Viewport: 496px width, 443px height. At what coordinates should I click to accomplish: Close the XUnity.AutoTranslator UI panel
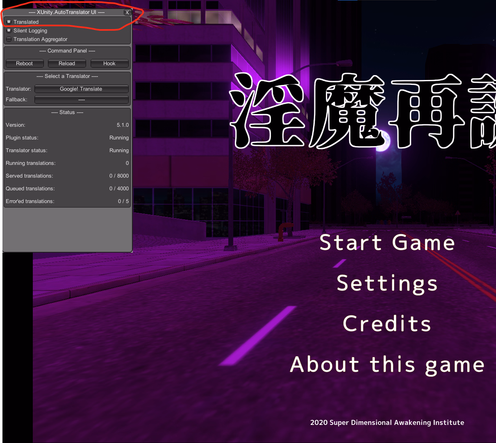pos(127,12)
